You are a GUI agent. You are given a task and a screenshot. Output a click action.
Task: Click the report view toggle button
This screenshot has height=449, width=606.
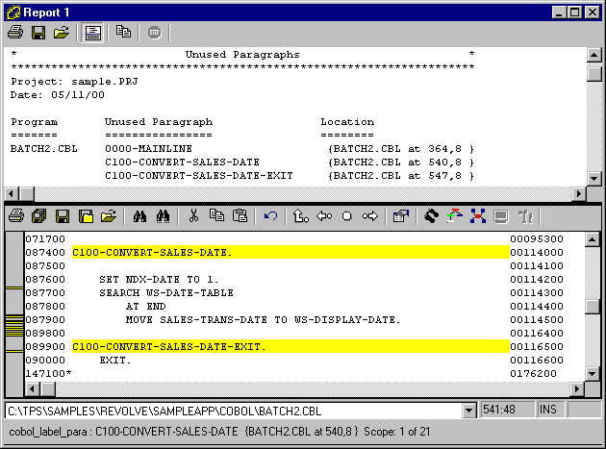click(93, 33)
